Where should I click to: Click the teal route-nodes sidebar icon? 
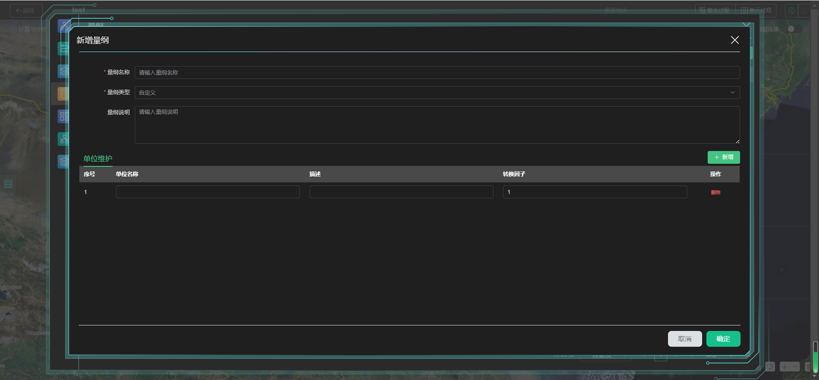point(63,49)
